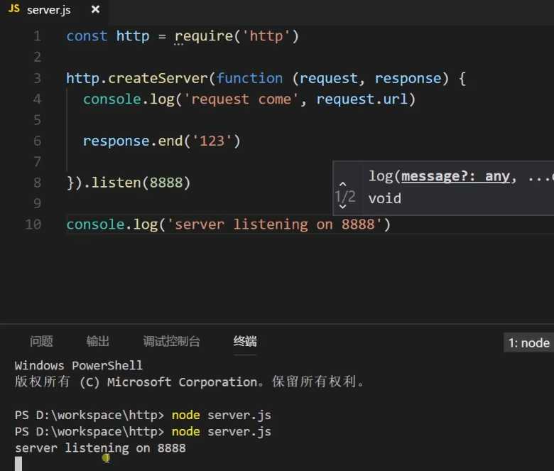
Task: Select the server.js editor tab
Action: tap(54, 10)
